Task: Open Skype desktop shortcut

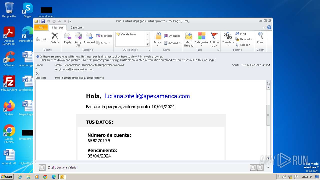Action: [27, 10]
